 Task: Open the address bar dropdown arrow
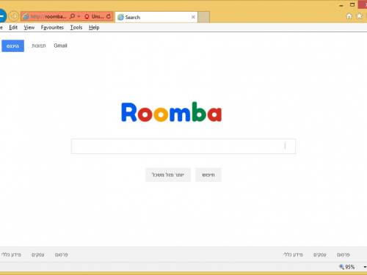point(79,16)
